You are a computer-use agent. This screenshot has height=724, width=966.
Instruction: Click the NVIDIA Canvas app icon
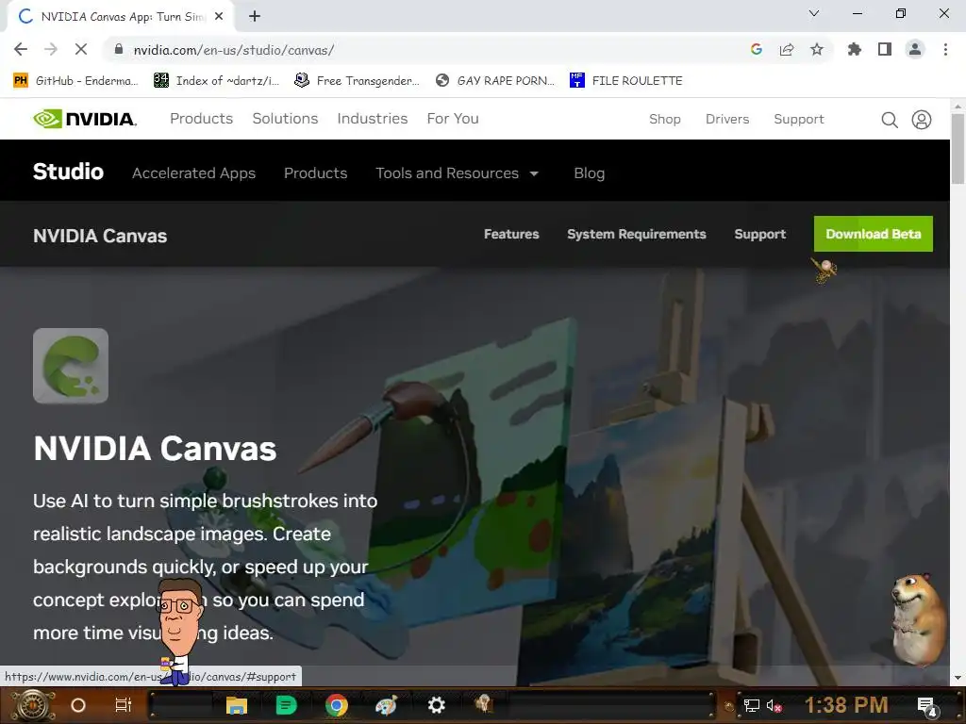[71, 366]
